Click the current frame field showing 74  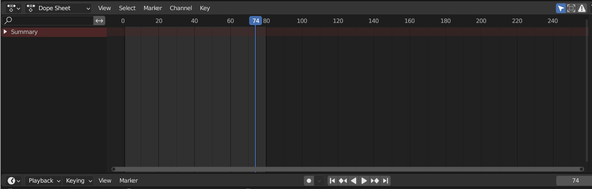574,181
